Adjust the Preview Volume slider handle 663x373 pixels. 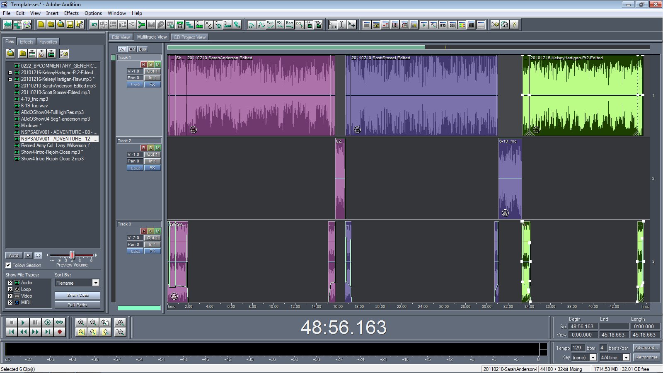[x=72, y=255]
